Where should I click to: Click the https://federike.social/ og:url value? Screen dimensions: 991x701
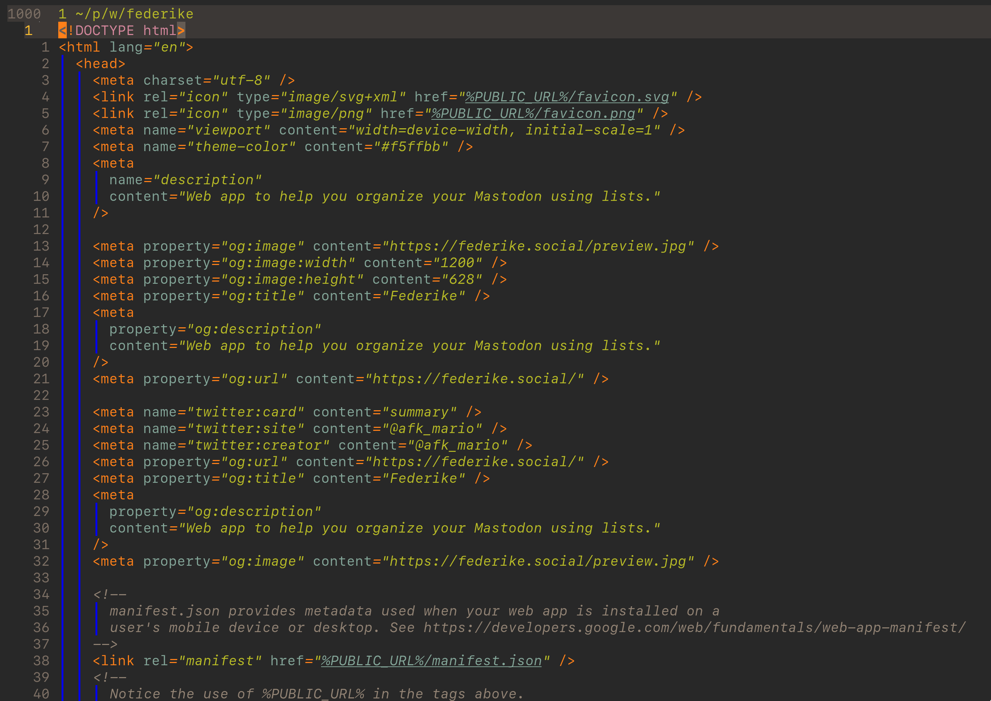pos(474,379)
